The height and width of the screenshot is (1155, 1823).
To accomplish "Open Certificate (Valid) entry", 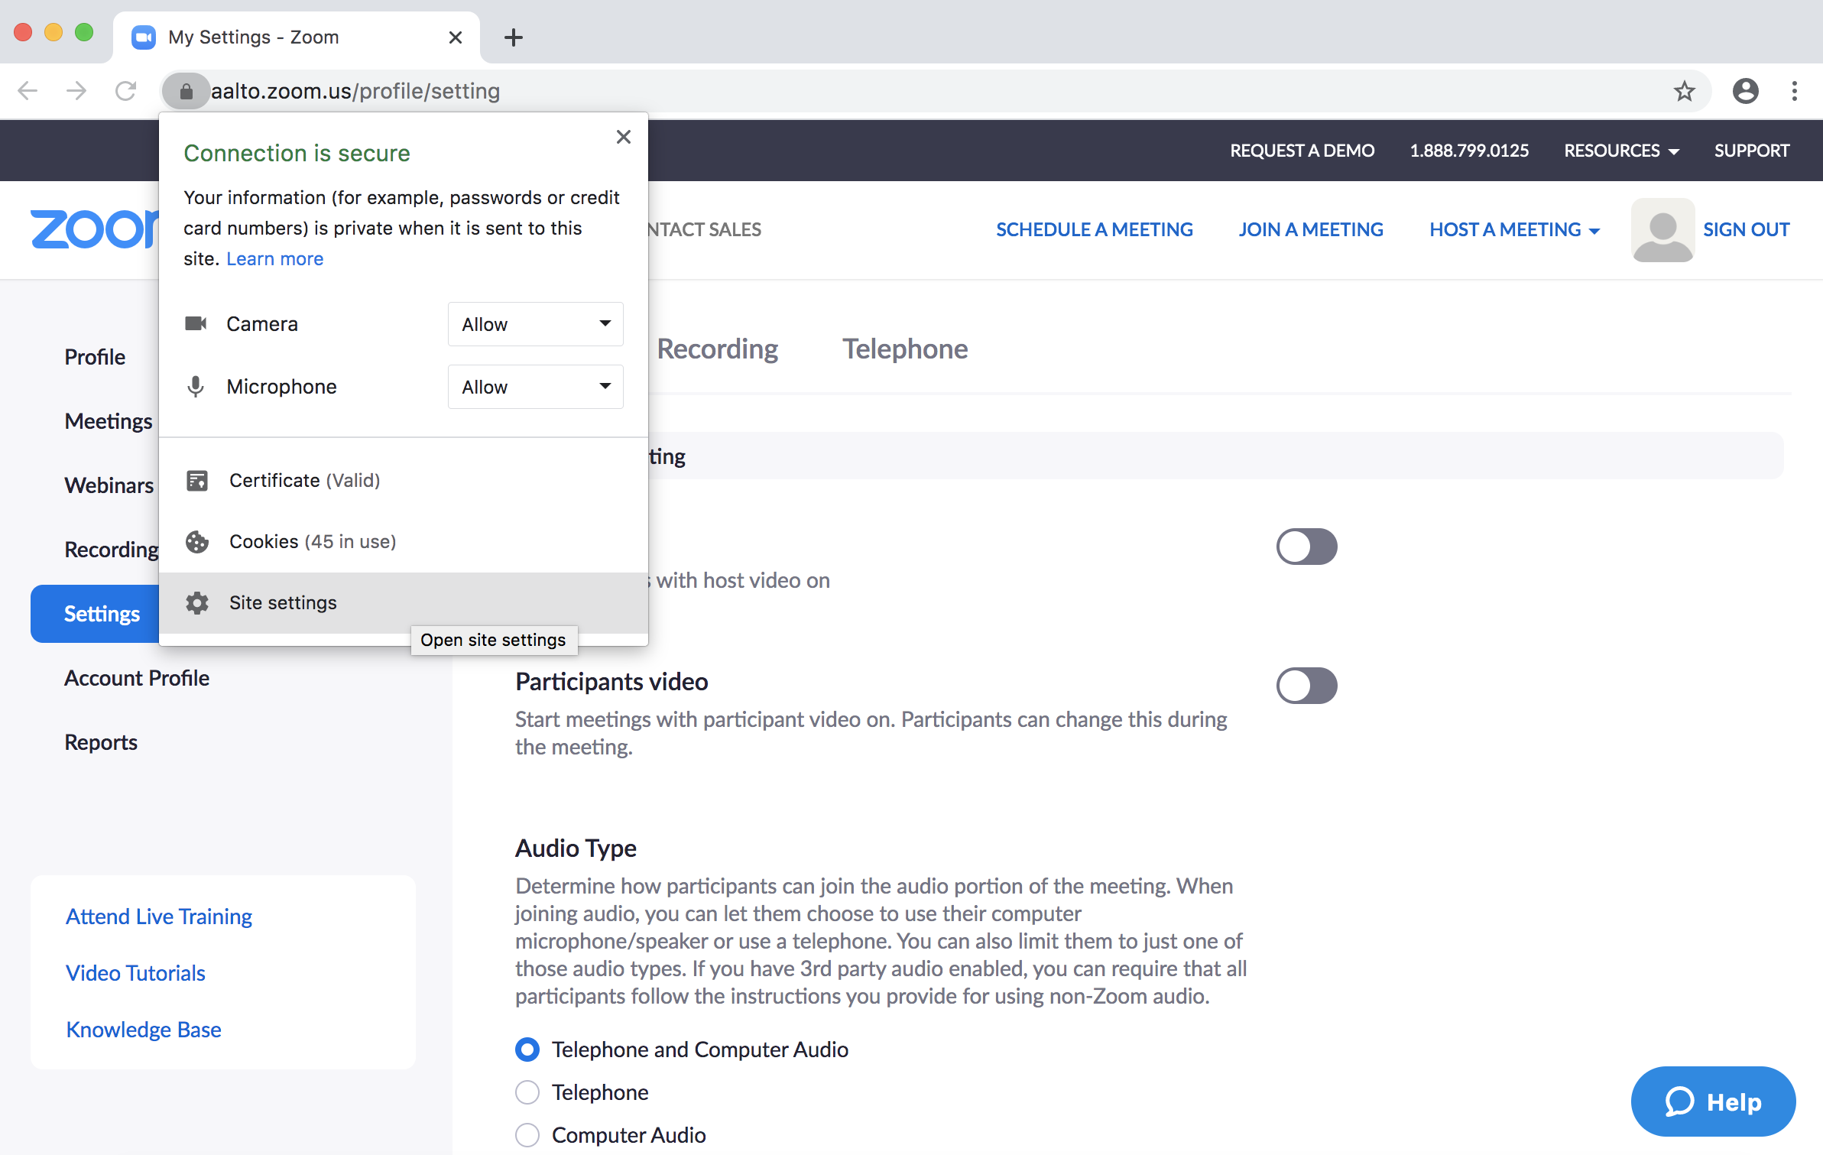I will [x=304, y=480].
